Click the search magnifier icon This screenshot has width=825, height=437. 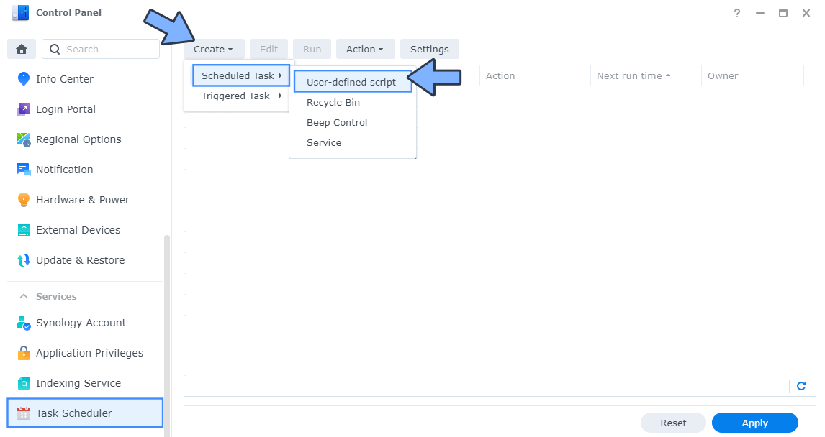click(x=54, y=49)
